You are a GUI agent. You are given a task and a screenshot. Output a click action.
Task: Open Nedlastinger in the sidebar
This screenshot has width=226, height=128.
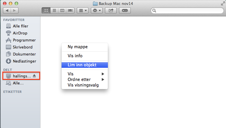tap(24, 61)
